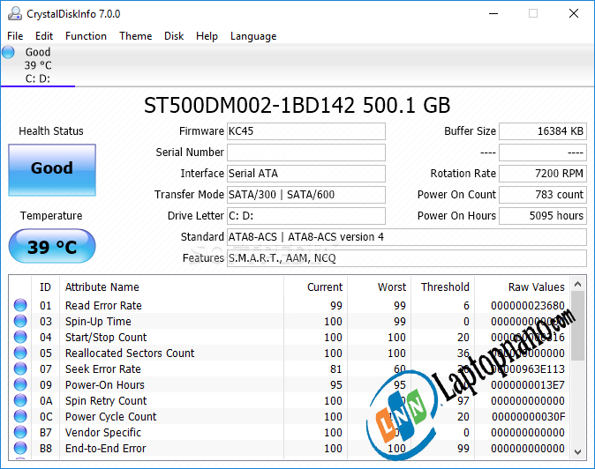Click status orb for End-to-End Error
This screenshot has height=469, width=595.
[20, 449]
